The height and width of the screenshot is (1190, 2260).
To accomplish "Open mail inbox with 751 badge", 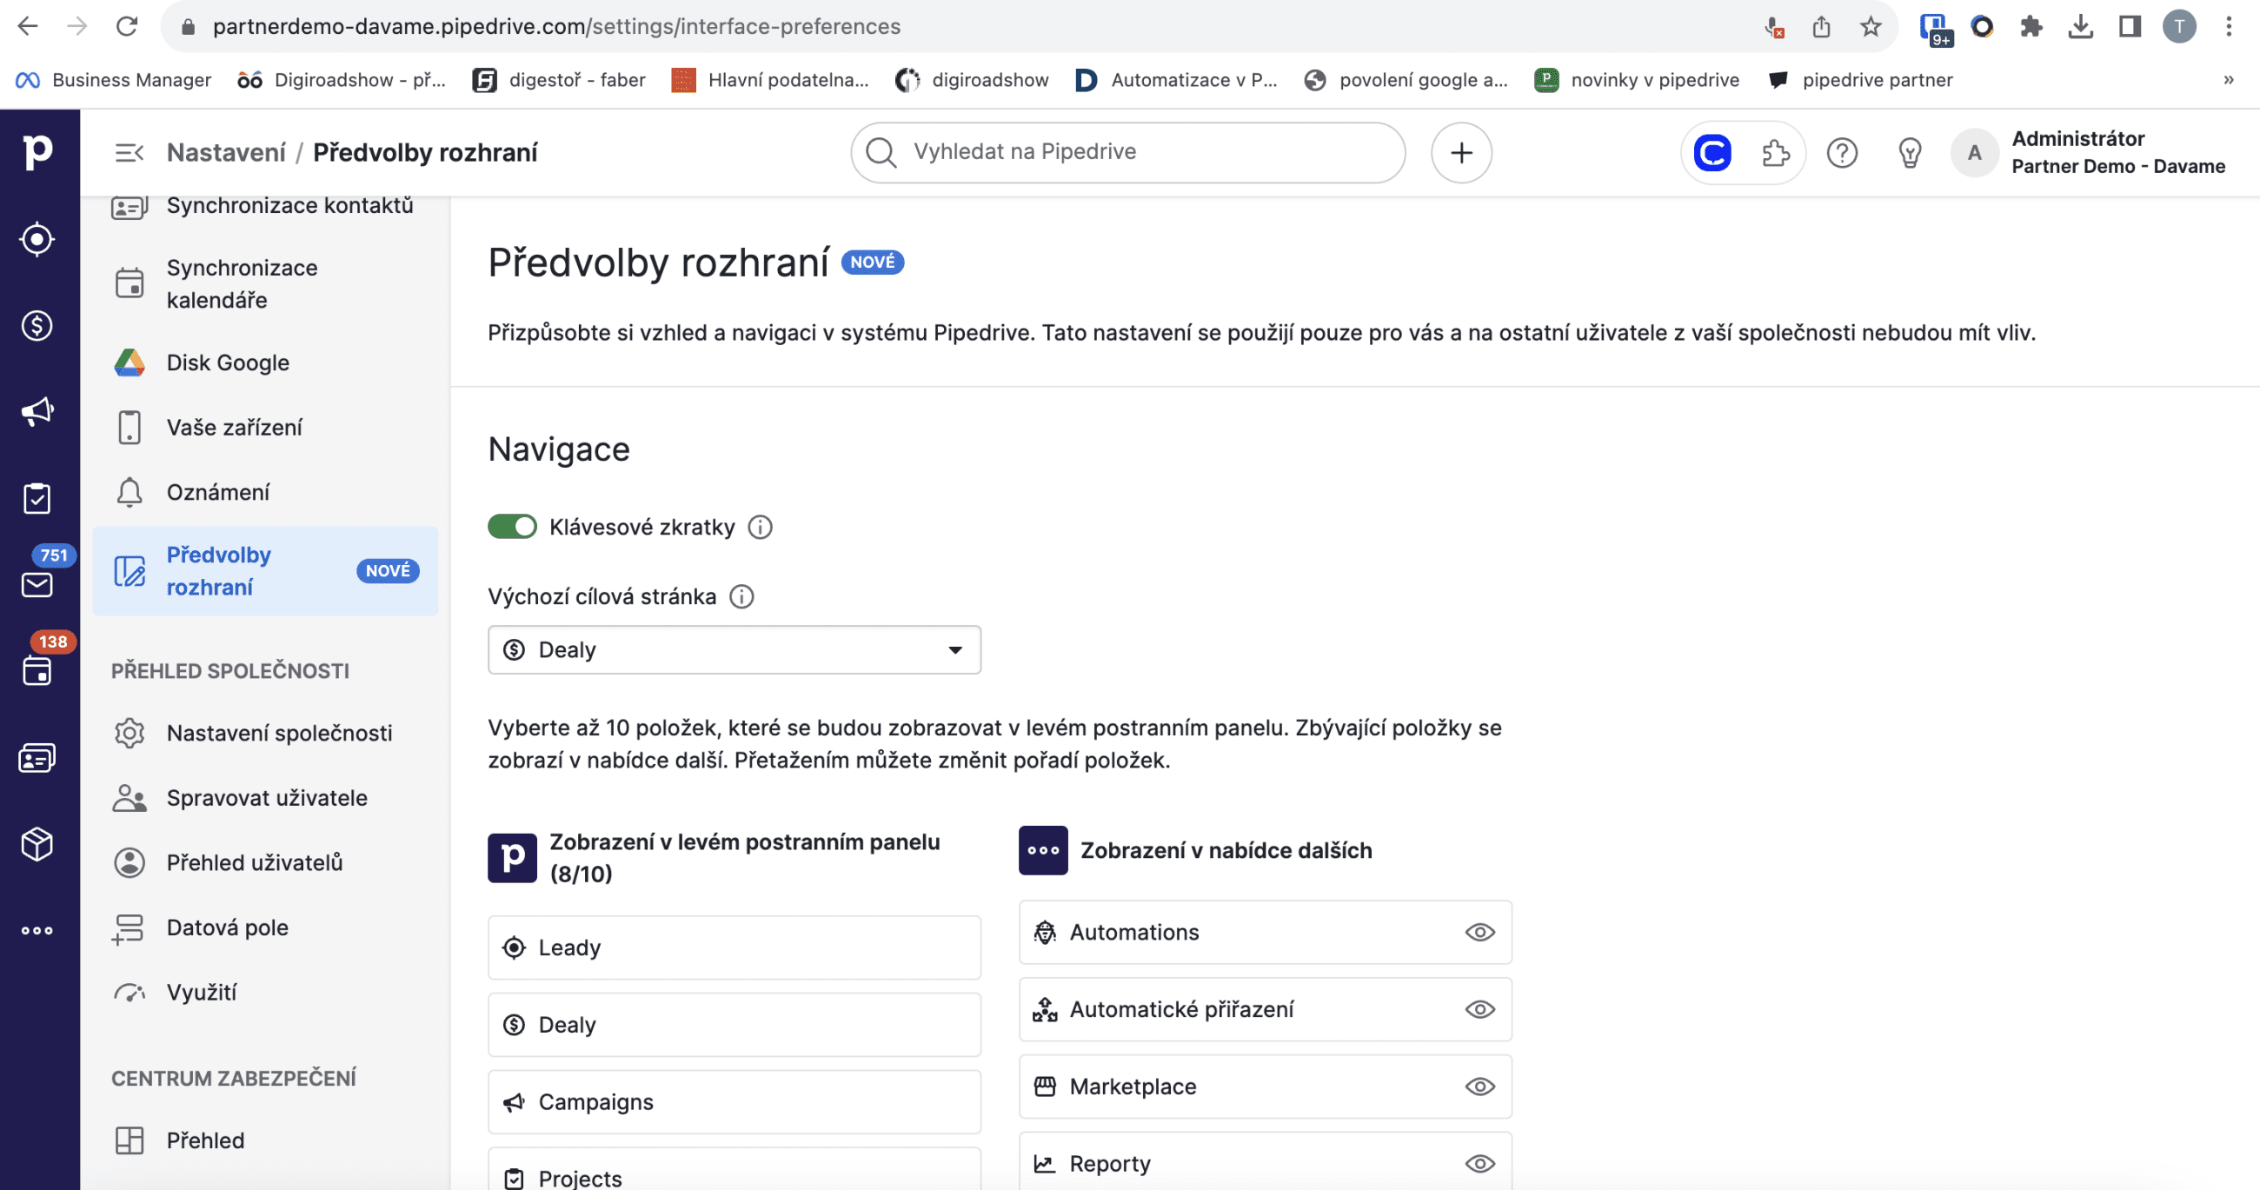I will click(x=37, y=584).
